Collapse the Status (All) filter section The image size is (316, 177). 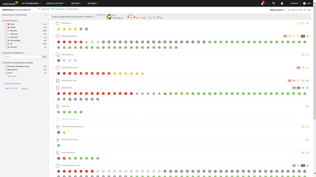pos(4,21)
